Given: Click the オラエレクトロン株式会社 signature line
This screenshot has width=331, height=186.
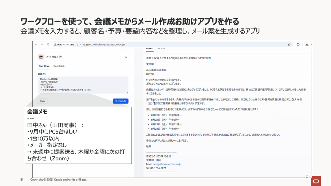Looking at the screenshot, I should [159, 156].
